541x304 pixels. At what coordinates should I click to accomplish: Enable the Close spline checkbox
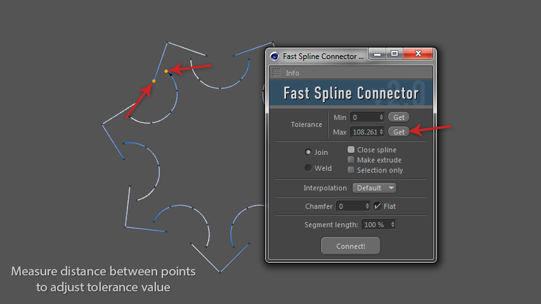tap(351, 149)
